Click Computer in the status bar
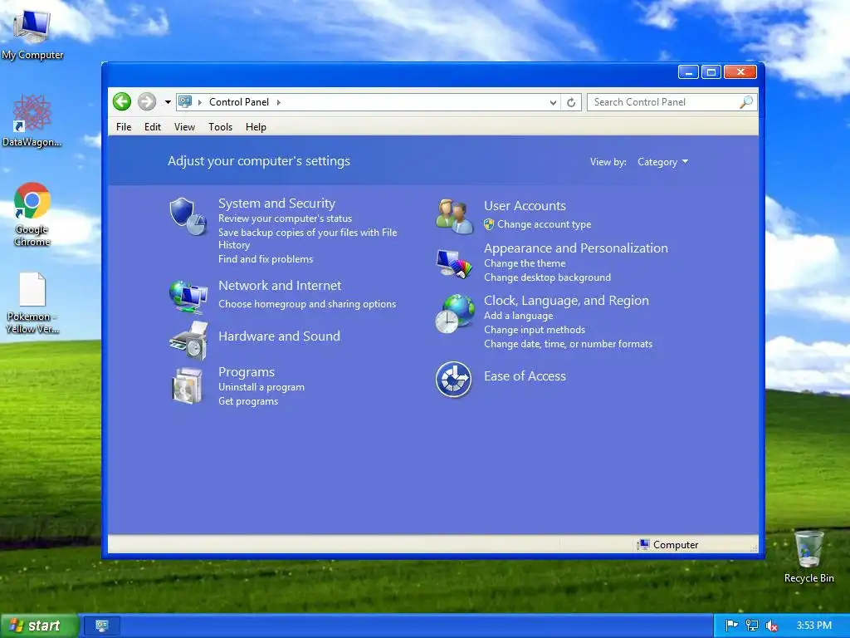Image resolution: width=850 pixels, height=638 pixels. click(668, 544)
